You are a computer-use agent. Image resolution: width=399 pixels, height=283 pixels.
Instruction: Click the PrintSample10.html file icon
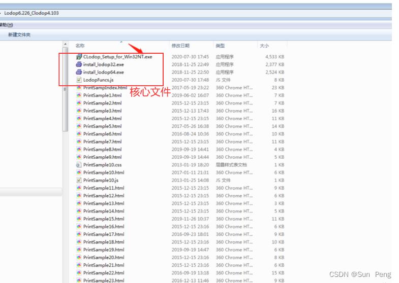tap(79, 172)
